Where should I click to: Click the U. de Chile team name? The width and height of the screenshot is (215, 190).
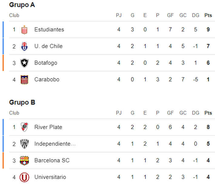pyautogui.click(x=48, y=46)
